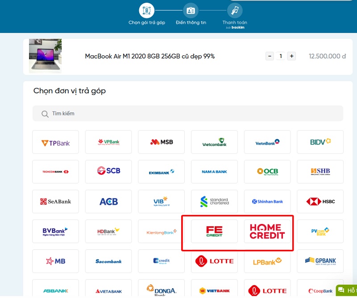Choose the Vietcombank logo tile
The width and height of the screenshot is (357, 298).
click(x=214, y=142)
